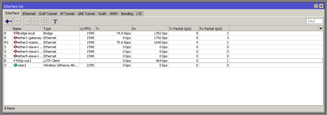Sort by the Tx column header

pyautogui.click(x=113, y=29)
